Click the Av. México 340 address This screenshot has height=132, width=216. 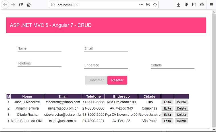coord(121,108)
